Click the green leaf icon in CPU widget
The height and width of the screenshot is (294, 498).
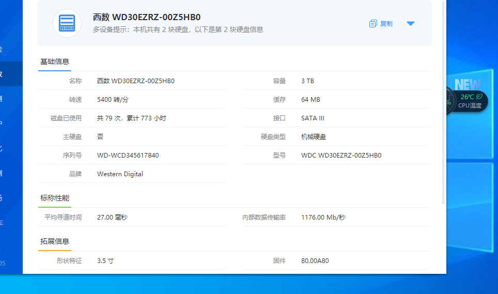479,97
